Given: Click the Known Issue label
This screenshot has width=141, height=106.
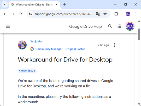Looking at the screenshot, I should point(27,71).
